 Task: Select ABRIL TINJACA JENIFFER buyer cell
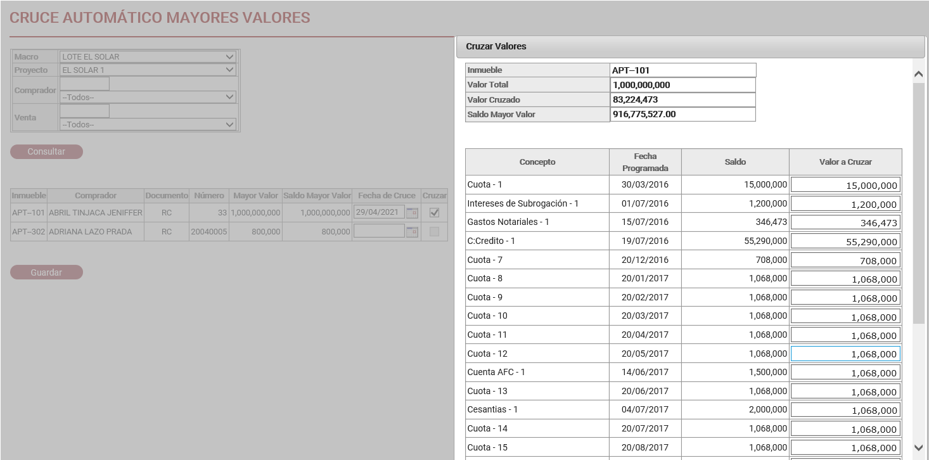pos(96,213)
